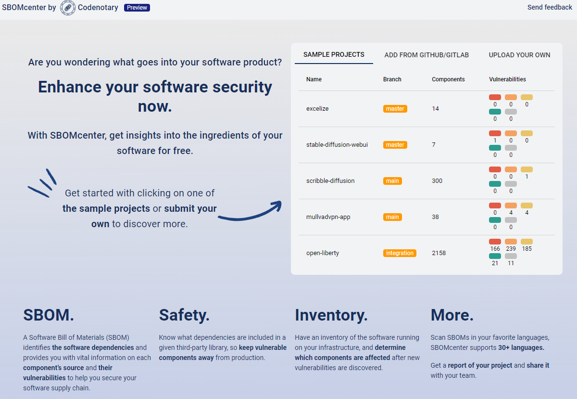This screenshot has width=577, height=399.
Task: Open the excelize sample project
Action: click(x=317, y=108)
